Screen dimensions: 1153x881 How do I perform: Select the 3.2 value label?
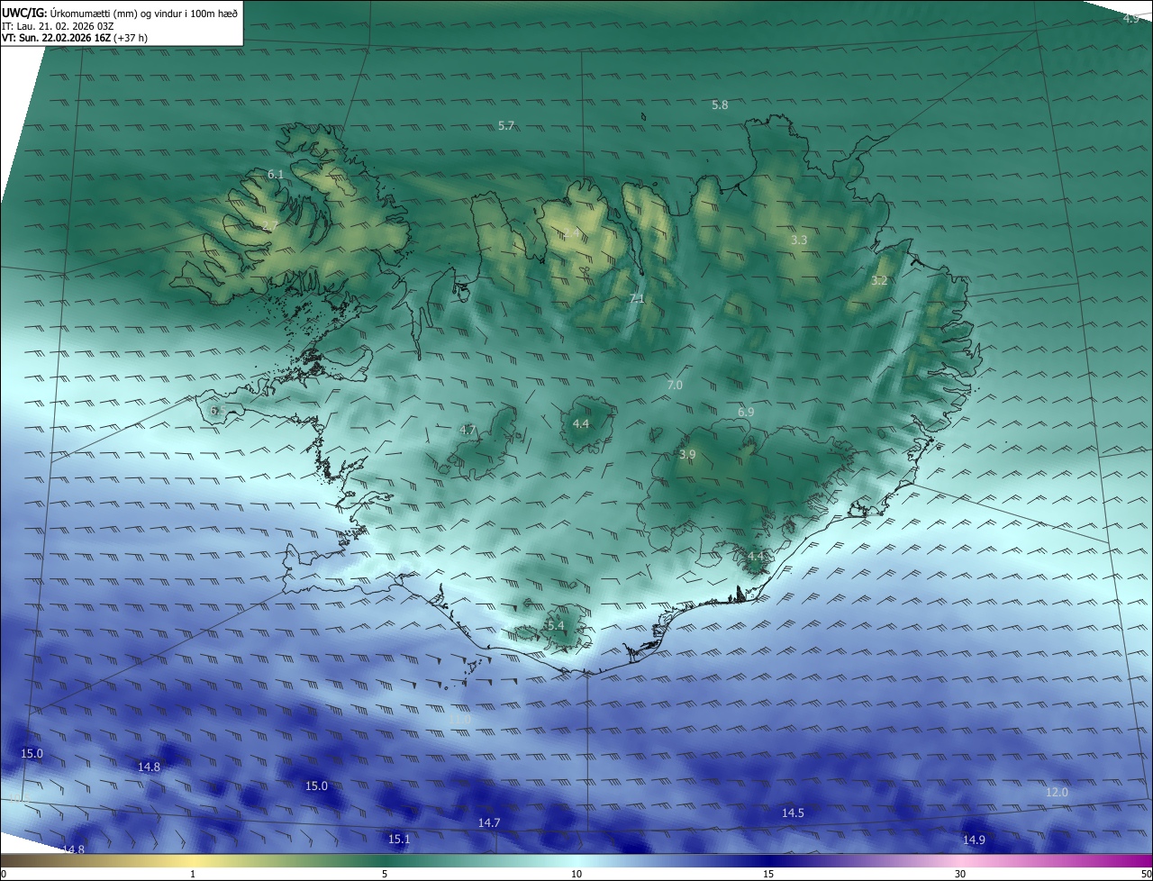(879, 281)
